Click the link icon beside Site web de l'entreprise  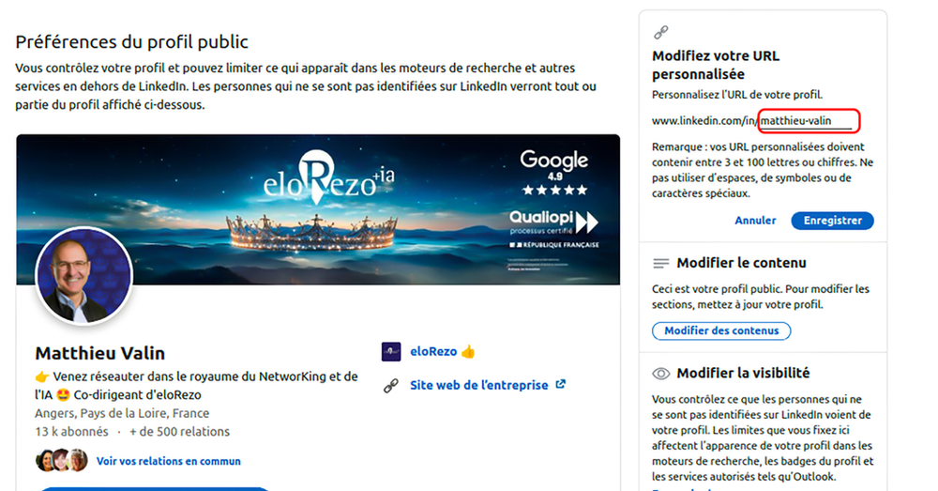[391, 386]
